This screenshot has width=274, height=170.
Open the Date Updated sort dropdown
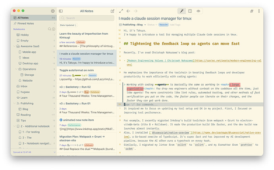(68, 25)
